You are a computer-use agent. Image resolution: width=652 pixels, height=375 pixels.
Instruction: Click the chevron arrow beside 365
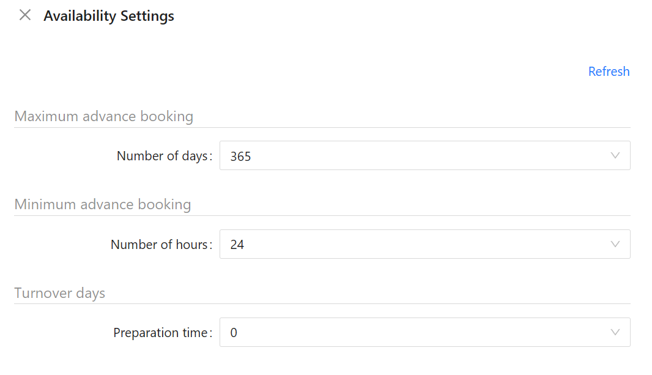(x=615, y=155)
